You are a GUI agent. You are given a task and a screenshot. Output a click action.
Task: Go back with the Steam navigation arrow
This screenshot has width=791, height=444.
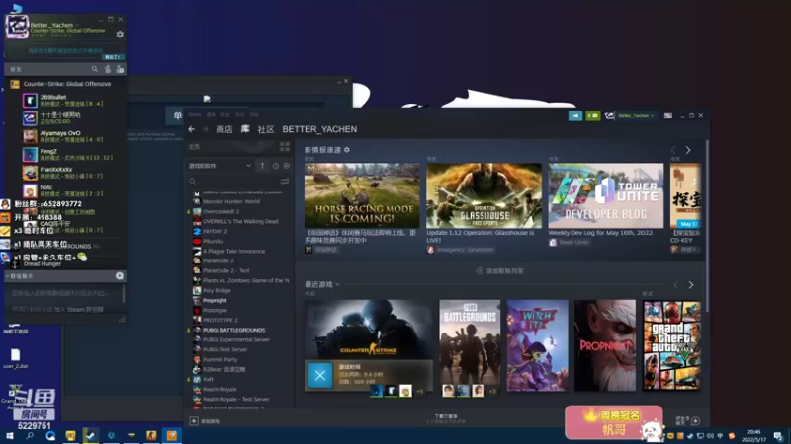click(x=191, y=129)
